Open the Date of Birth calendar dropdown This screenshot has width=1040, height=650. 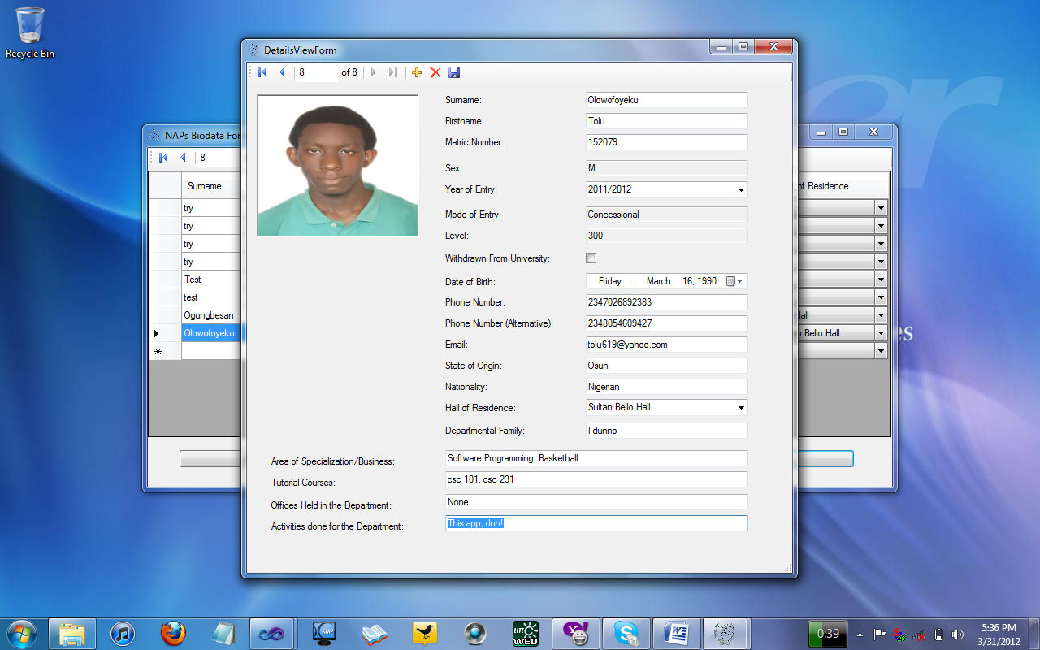click(x=734, y=281)
